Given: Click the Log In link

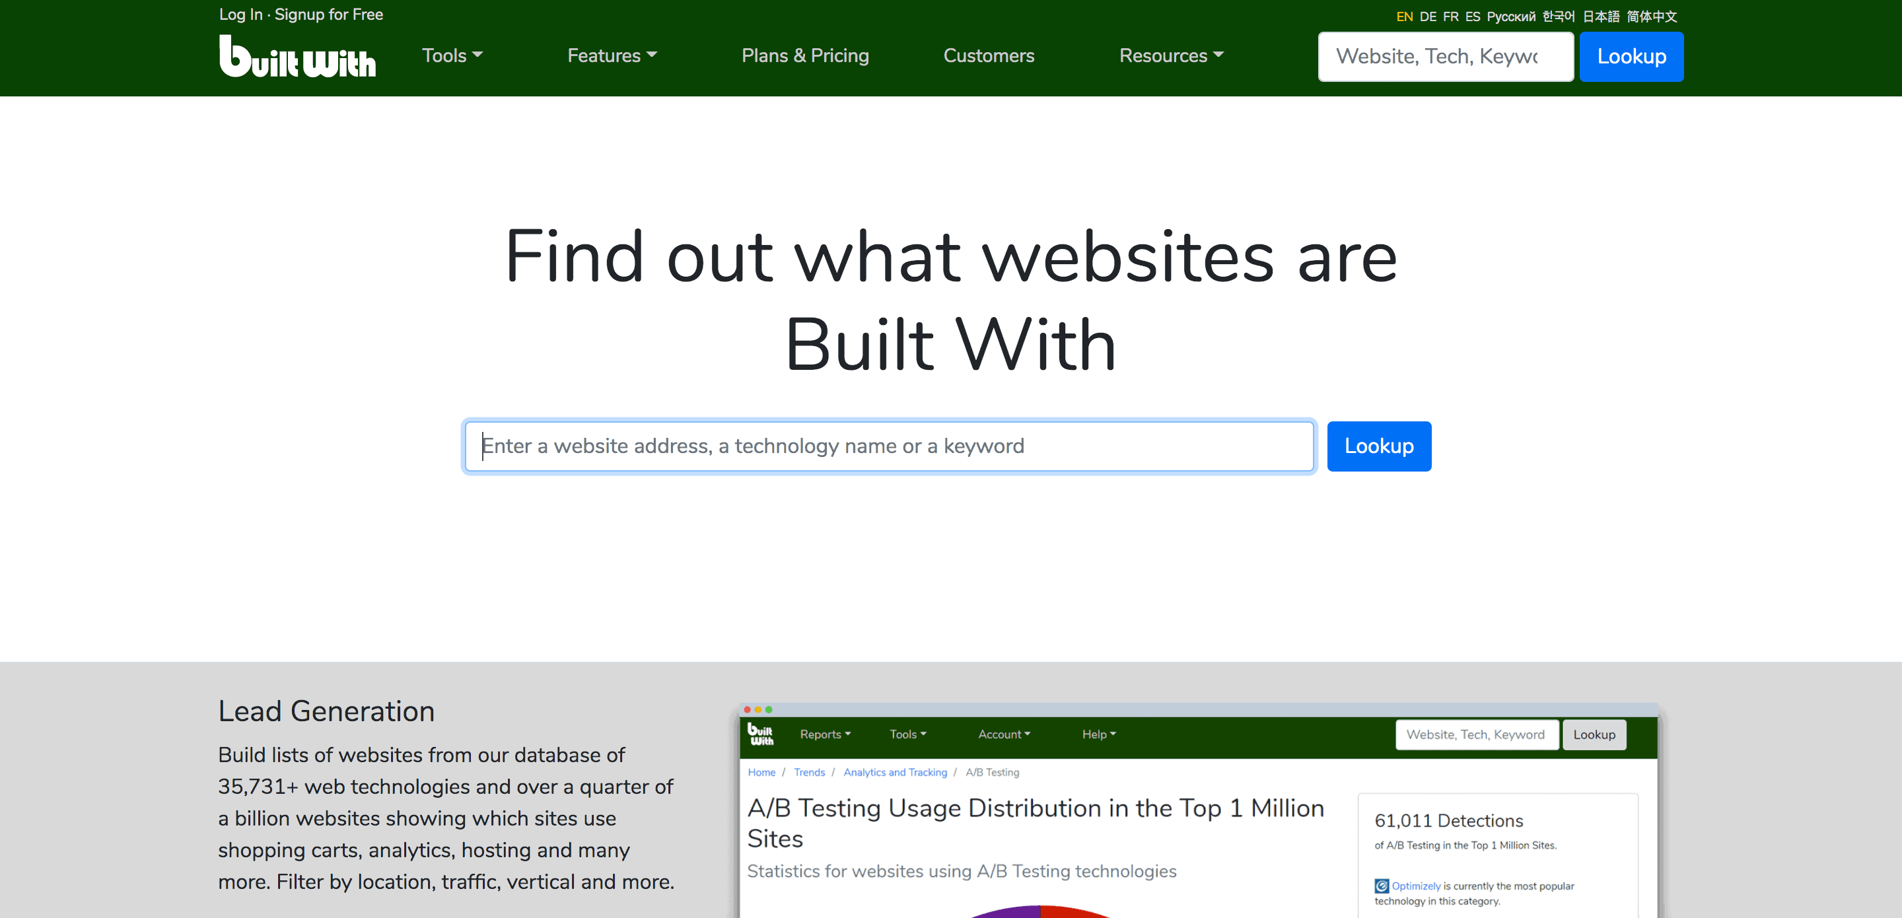Looking at the screenshot, I should tap(240, 15).
